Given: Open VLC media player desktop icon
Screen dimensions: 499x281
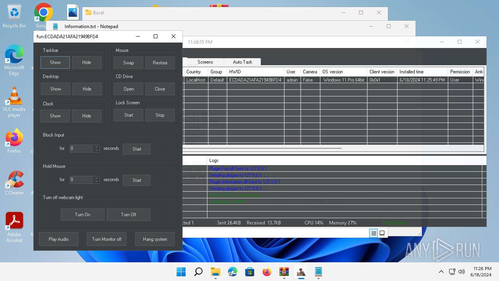Looking at the screenshot, I should click(x=14, y=102).
